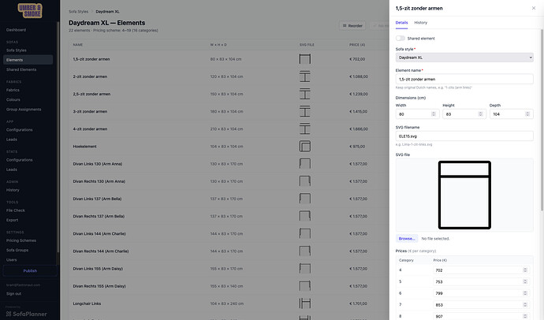
Task: Click SVG icon for Divan Rechts 137 row
Action: (x=305, y=216)
